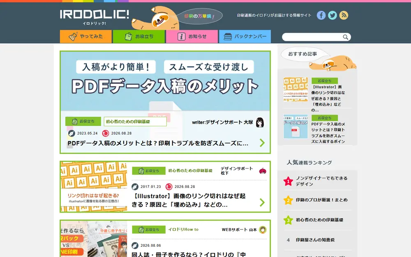Click the update icon beside first 2026.08.28
Viewport: 411px width, 257px height.
tap(105, 133)
